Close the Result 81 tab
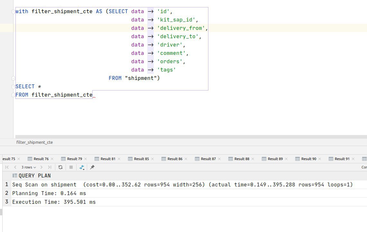Image resolution: width=367 pixels, height=232 pixels. (119, 159)
